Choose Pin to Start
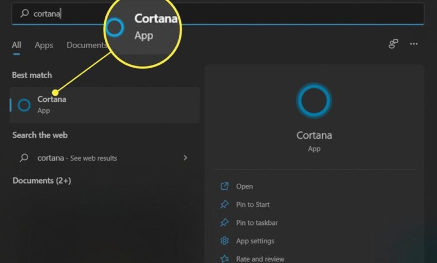The height and width of the screenshot is (263, 437). [253, 205]
